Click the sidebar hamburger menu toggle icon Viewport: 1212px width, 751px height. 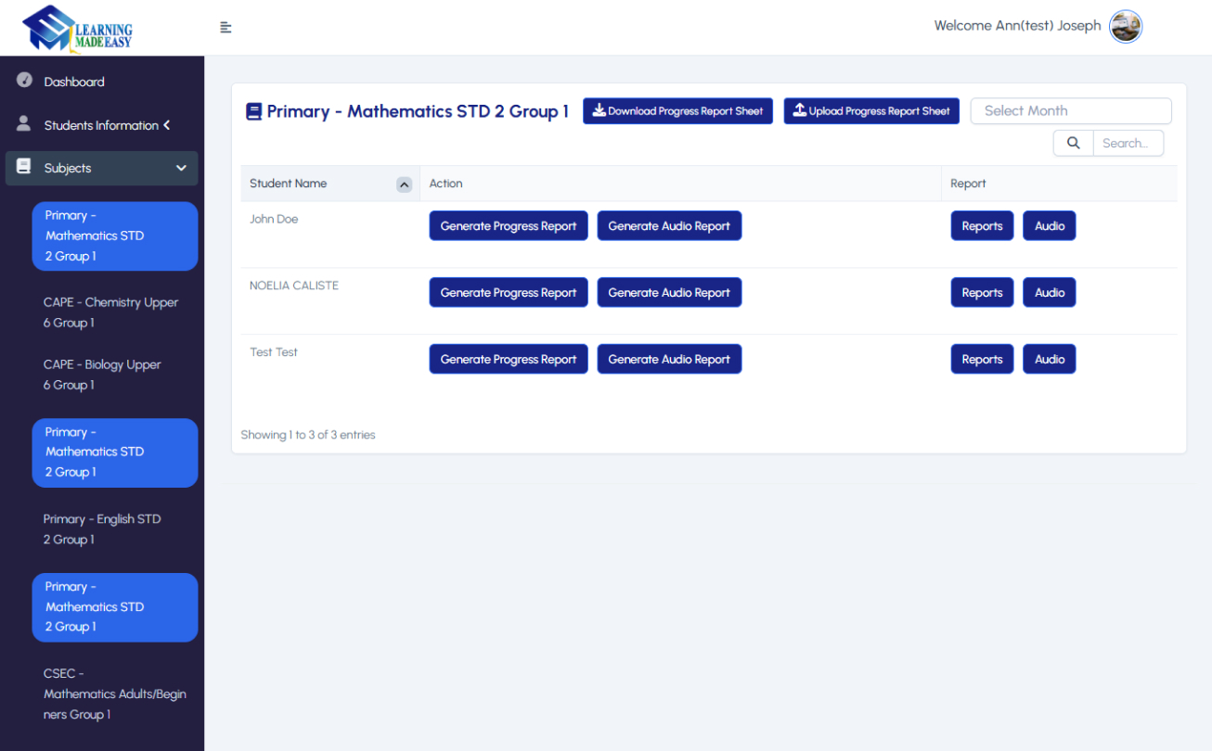pyautogui.click(x=226, y=28)
